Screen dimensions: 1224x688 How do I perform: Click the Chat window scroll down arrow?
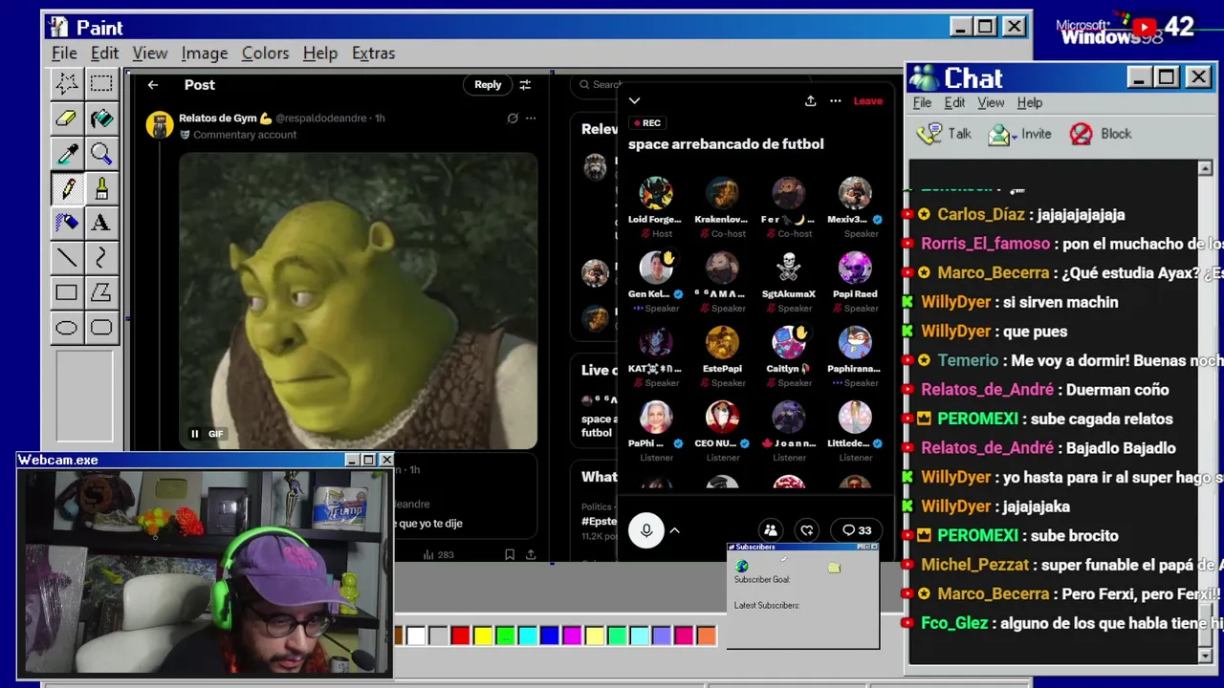pyautogui.click(x=1205, y=656)
